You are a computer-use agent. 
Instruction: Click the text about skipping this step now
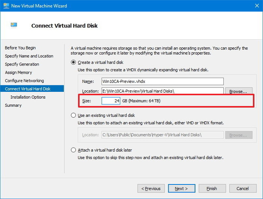[x=151, y=158]
